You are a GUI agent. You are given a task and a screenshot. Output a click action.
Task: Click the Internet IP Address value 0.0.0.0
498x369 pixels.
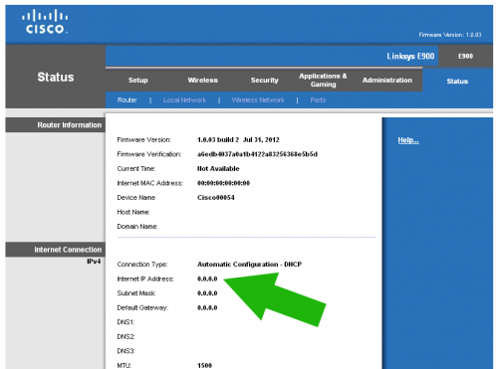207,278
